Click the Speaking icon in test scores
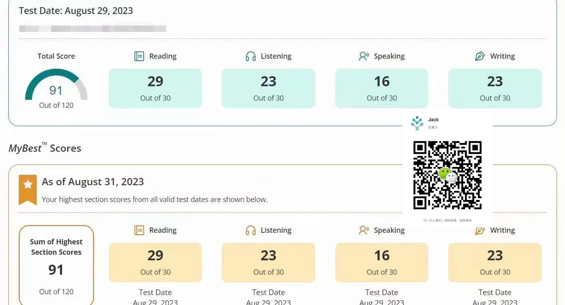Image resolution: width=565 pixels, height=305 pixels. 364,56
